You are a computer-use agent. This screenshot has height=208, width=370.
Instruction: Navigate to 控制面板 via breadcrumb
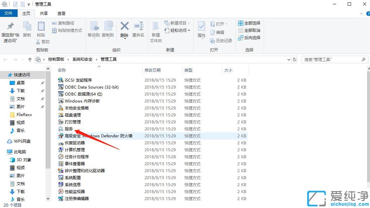click(x=56, y=59)
